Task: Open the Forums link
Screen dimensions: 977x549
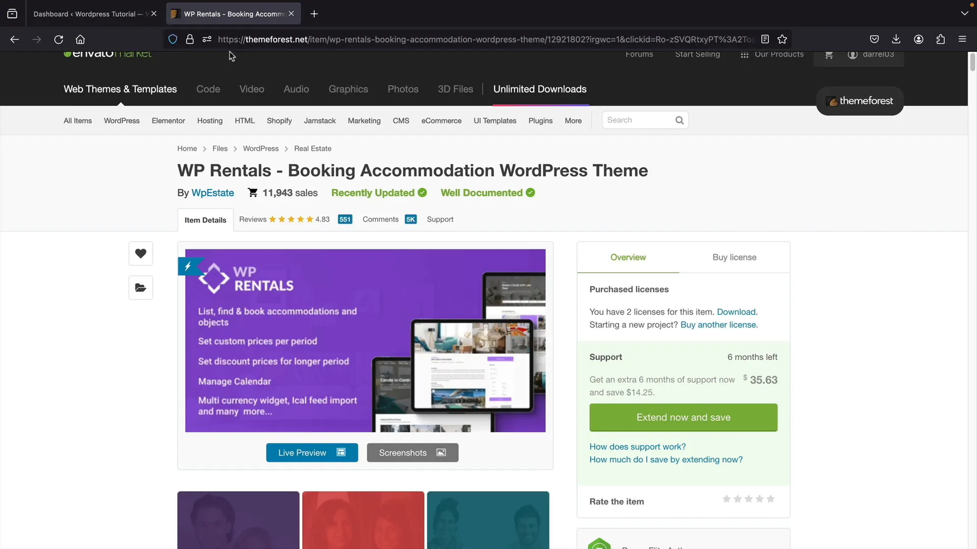Action: click(639, 54)
